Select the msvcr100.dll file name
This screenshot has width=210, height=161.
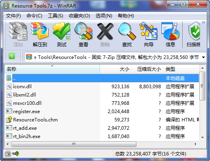[27, 103]
